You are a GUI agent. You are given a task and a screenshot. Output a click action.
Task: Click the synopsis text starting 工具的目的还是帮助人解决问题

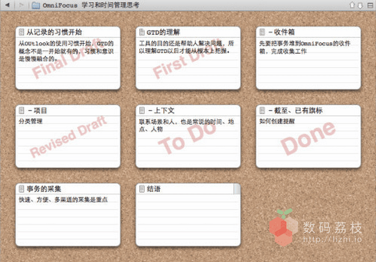[x=186, y=47]
